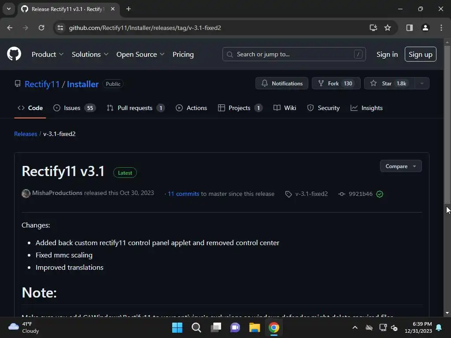Open the weather widget showing 41°F
The width and height of the screenshot is (451, 338).
point(24,327)
